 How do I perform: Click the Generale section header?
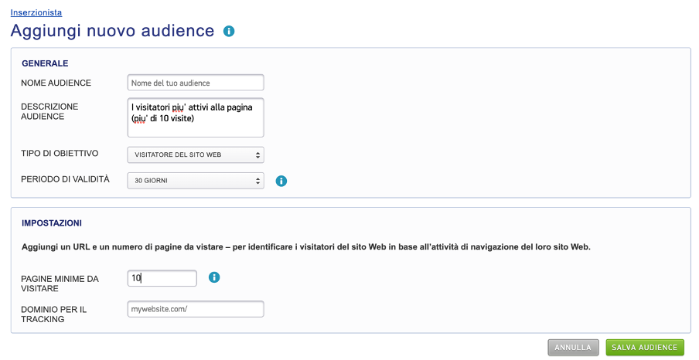pyautogui.click(x=45, y=63)
